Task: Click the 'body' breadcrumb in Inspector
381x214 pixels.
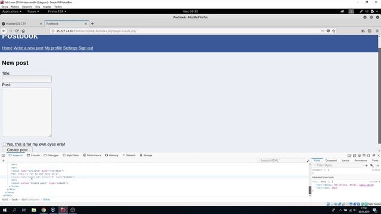Action: coord(15,200)
